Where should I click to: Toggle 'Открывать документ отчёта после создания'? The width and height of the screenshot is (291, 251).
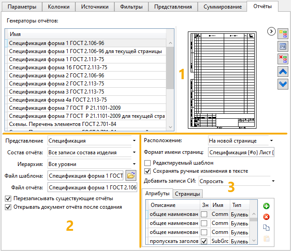click(x=8, y=207)
